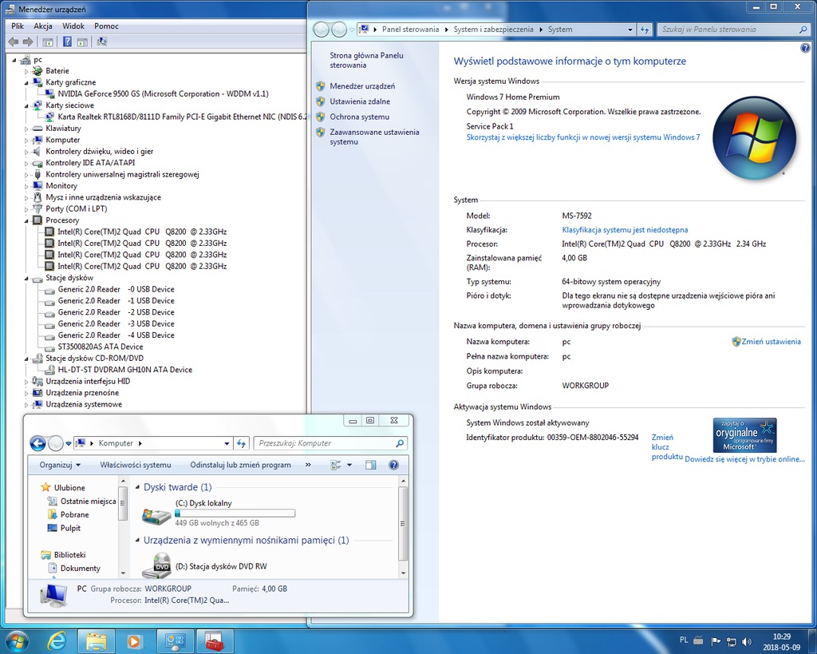Image resolution: width=817 pixels, height=654 pixels.
Task: Open Zaawansowane ustawienia systemu link
Action: point(374,137)
